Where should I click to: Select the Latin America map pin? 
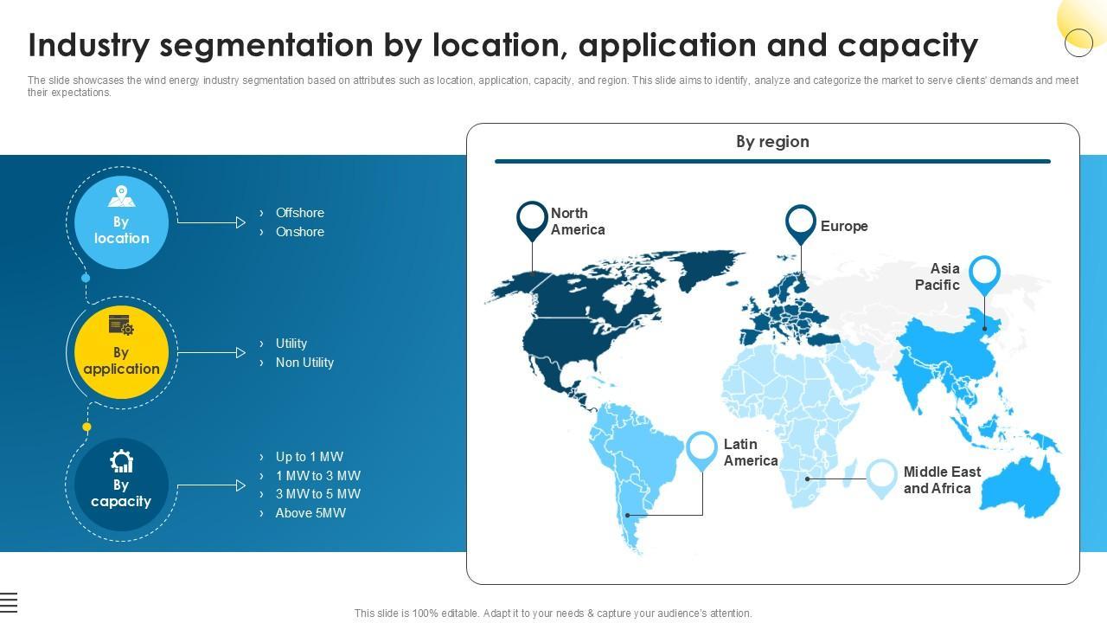(x=701, y=449)
